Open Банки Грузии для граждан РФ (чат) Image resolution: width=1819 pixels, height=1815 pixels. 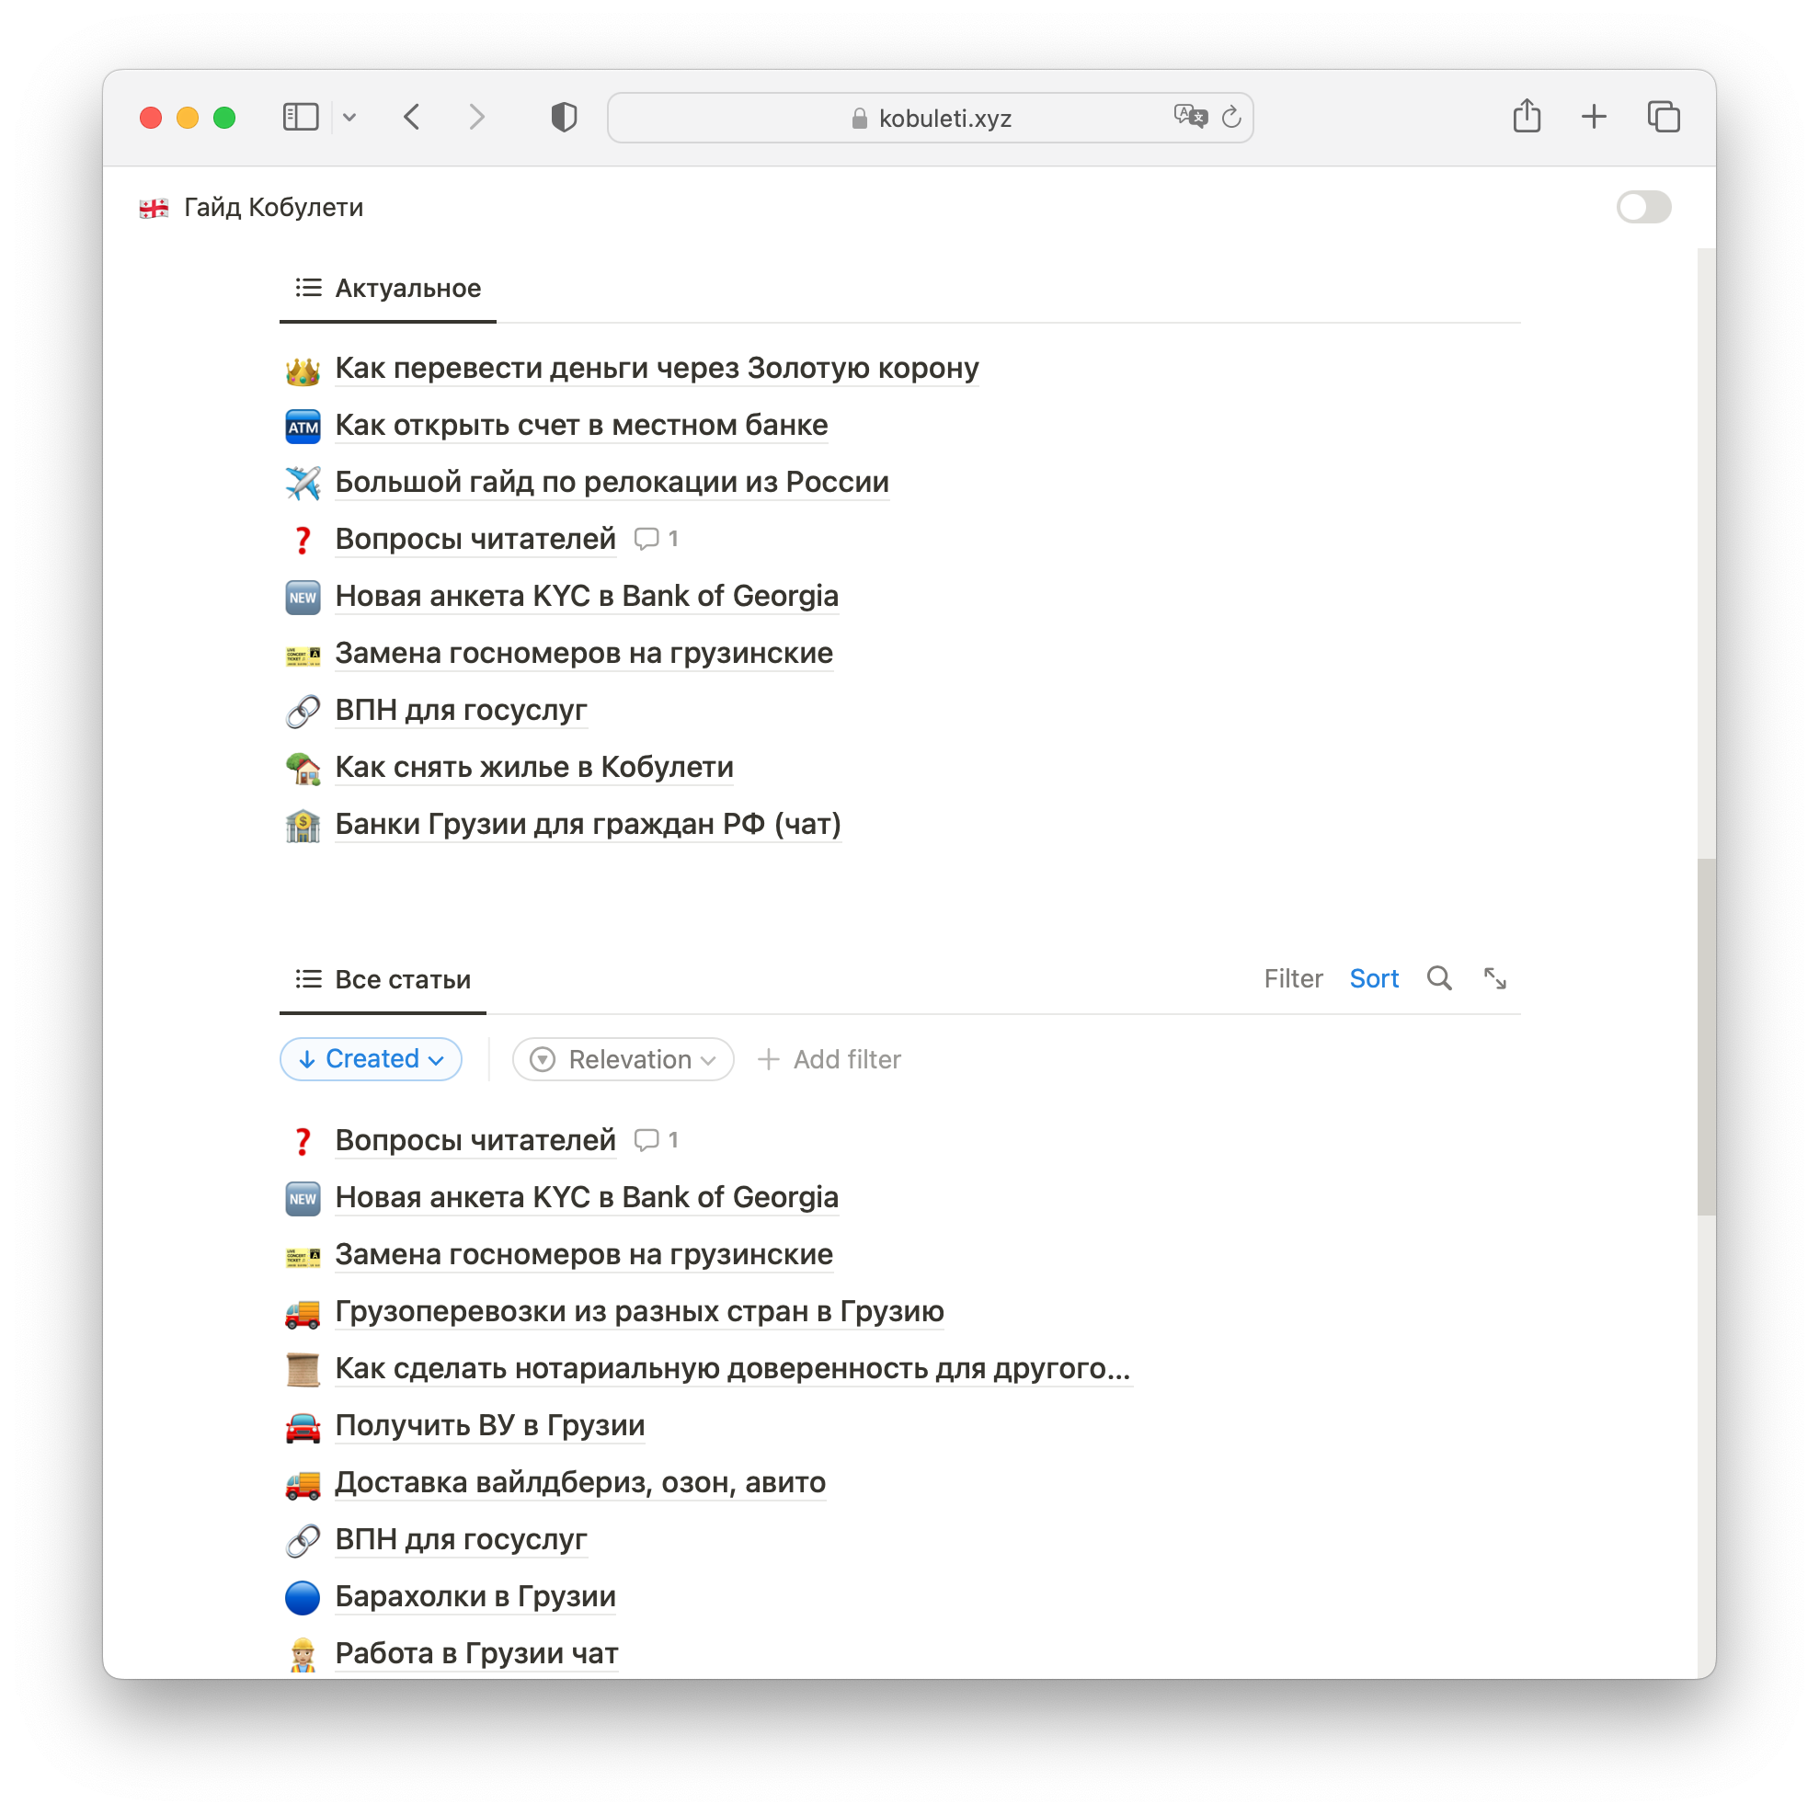(589, 825)
